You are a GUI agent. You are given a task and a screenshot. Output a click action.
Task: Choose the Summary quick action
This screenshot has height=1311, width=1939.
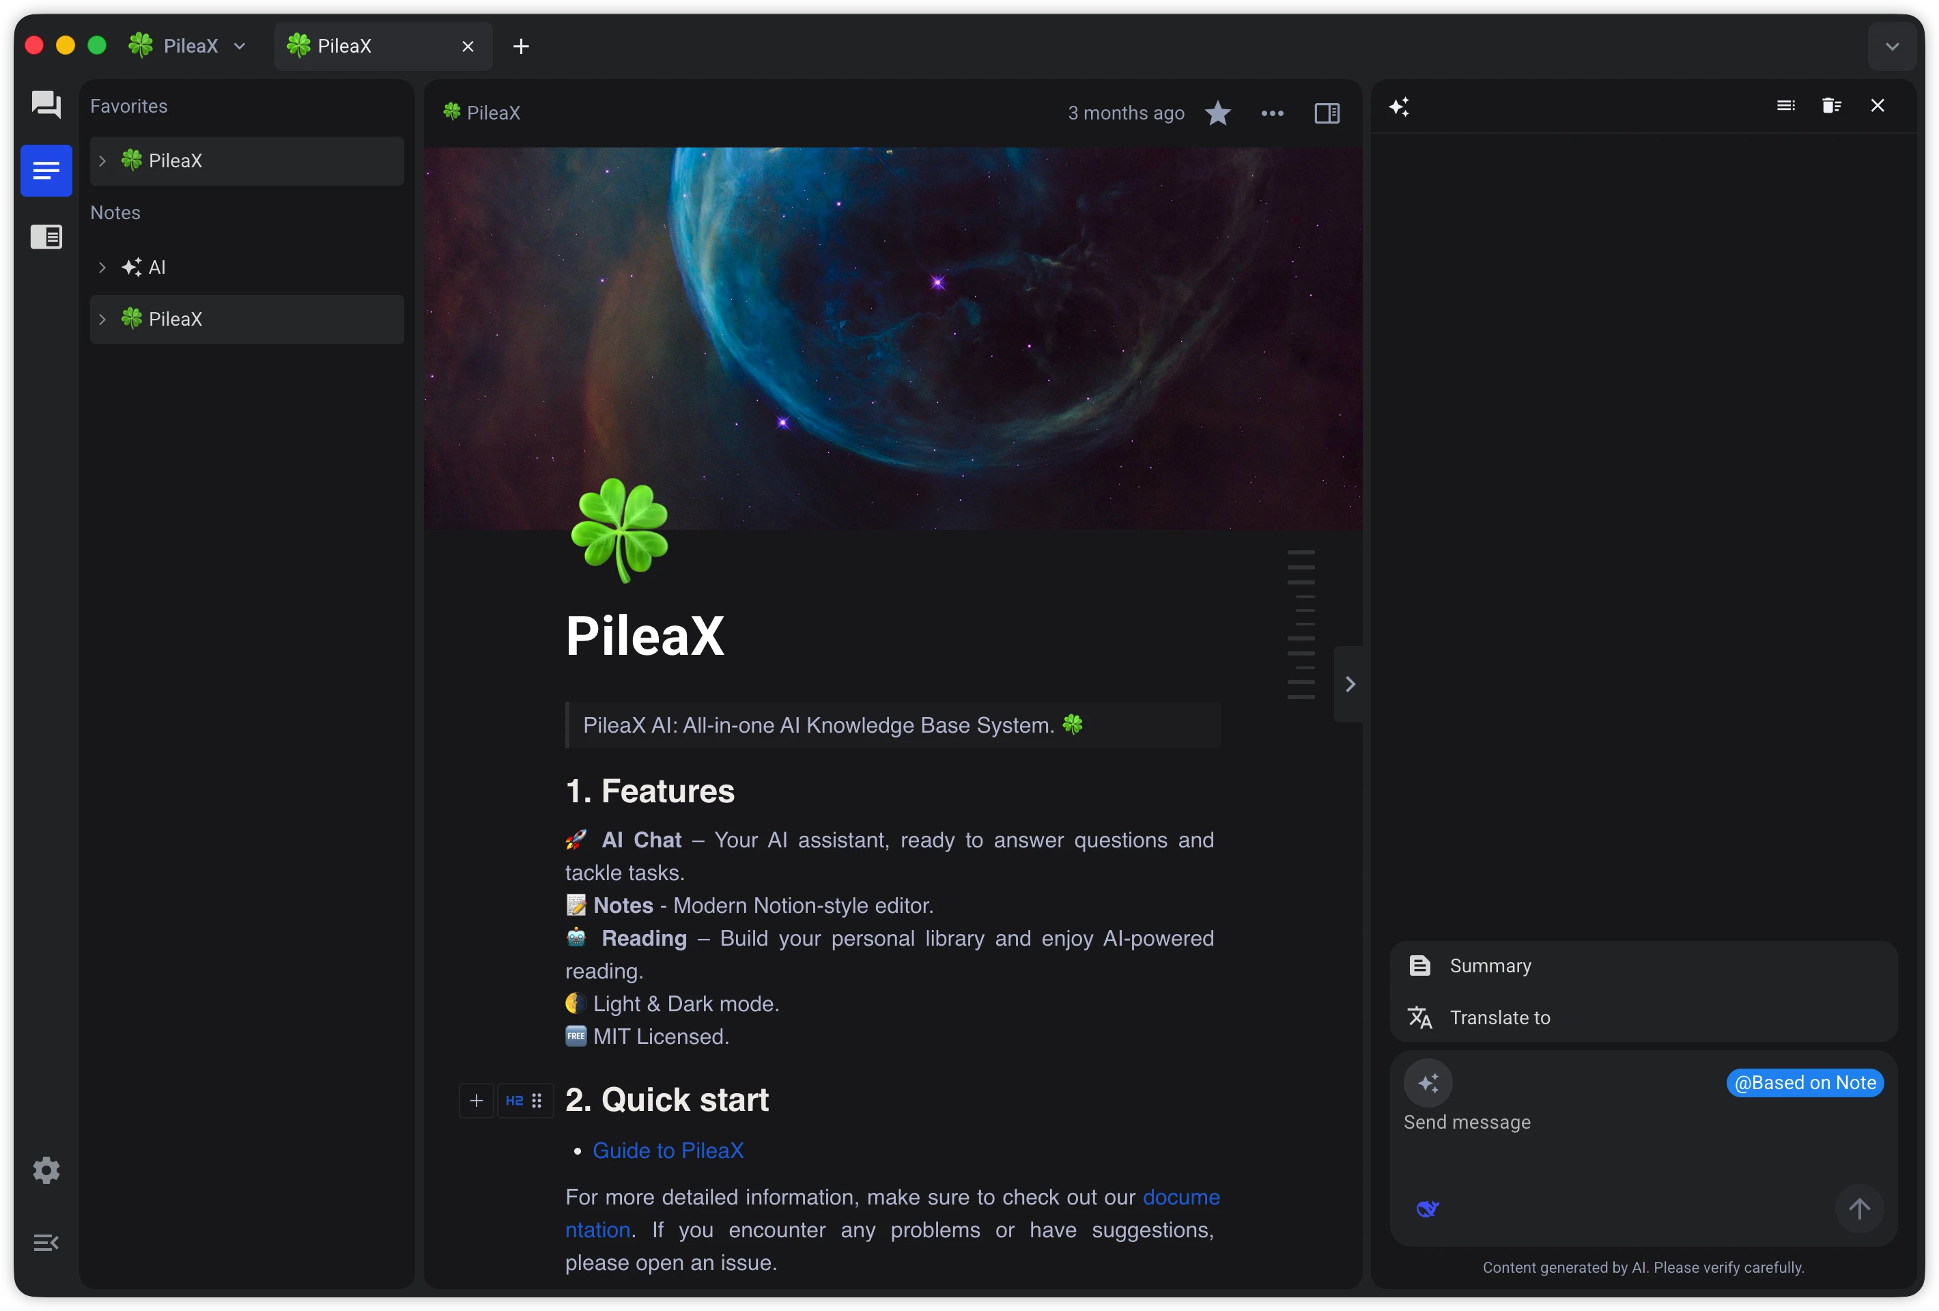(1643, 965)
